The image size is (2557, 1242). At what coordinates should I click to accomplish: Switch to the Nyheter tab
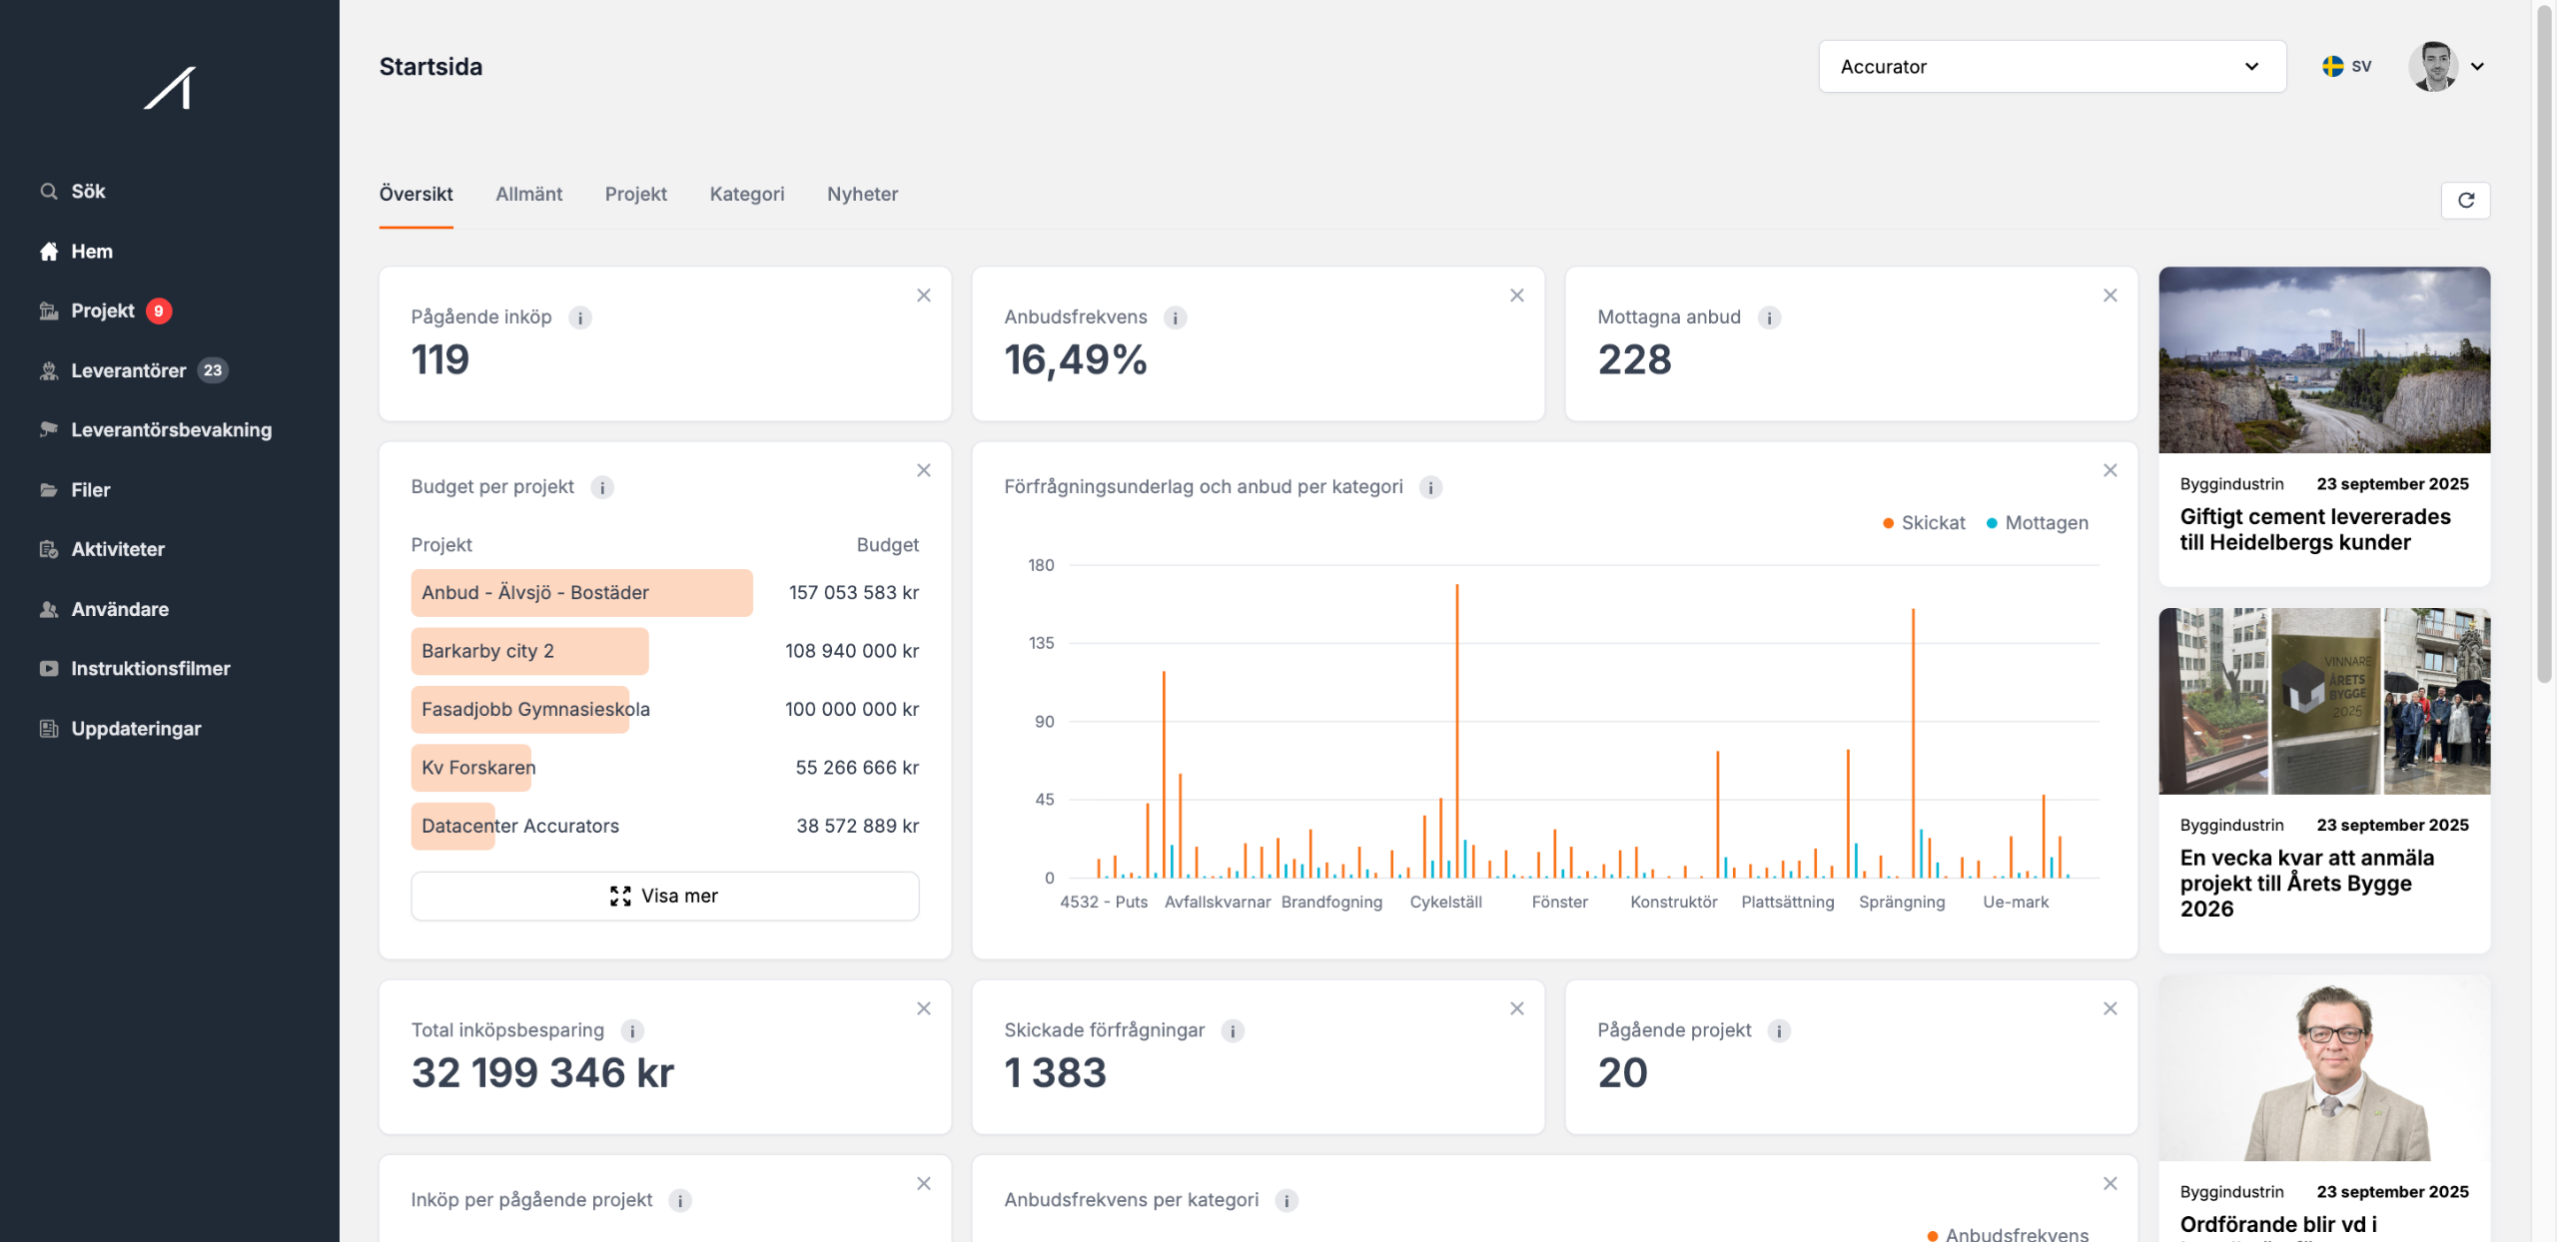tap(862, 194)
